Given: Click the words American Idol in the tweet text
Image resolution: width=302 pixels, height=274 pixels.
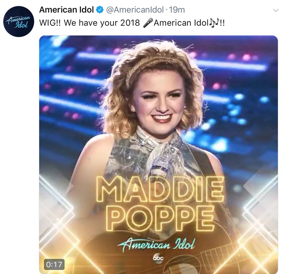Looking at the screenshot, I should (x=181, y=23).
